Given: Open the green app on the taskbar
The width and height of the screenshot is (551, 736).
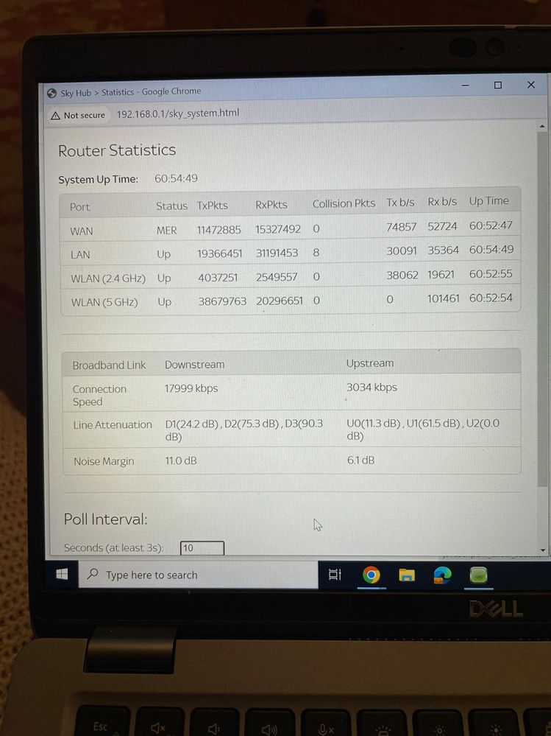Looking at the screenshot, I should pos(478,575).
